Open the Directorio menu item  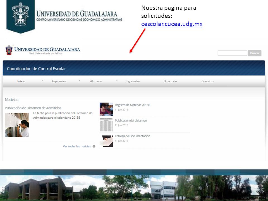[x=170, y=81]
